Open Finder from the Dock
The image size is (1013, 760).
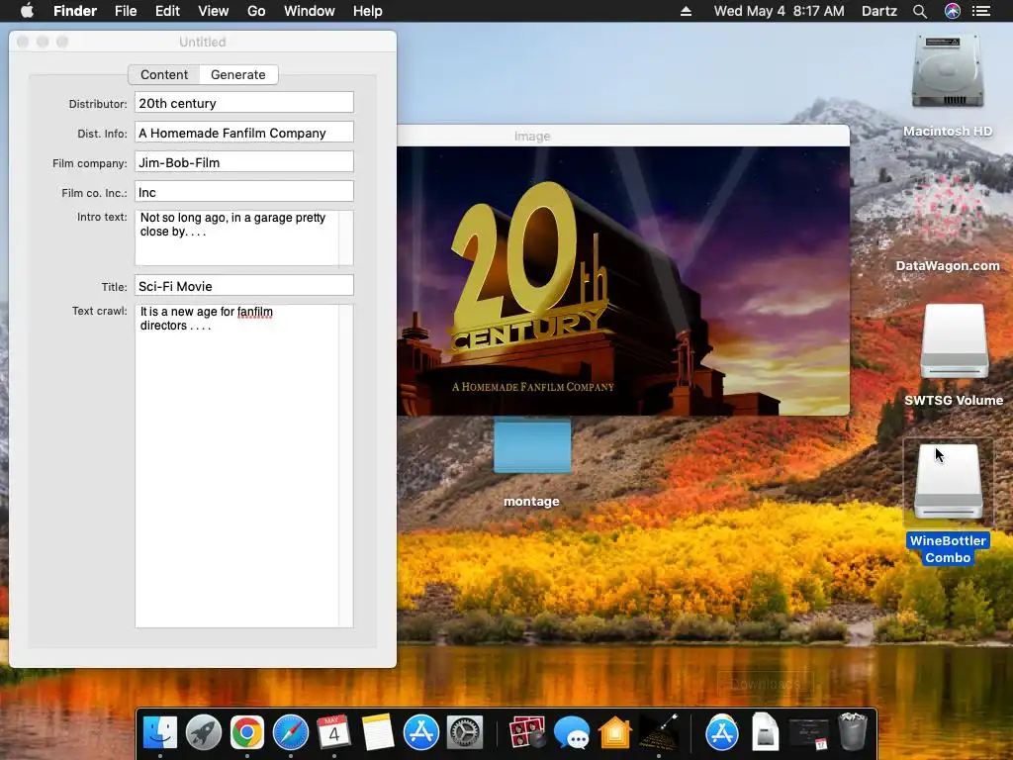[x=160, y=733]
